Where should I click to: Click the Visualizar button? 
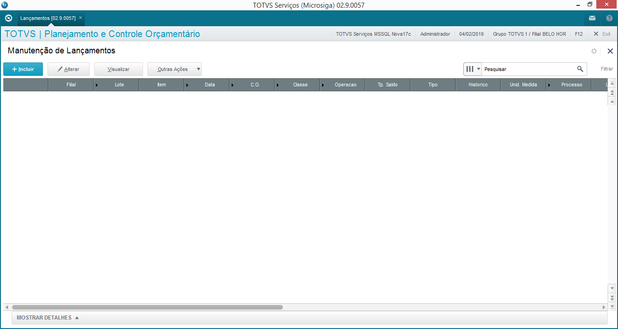[119, 69]
